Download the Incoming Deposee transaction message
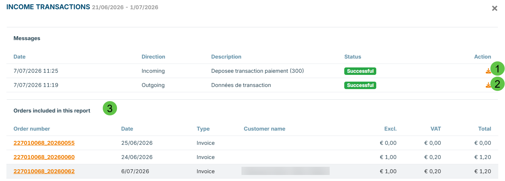The image size is (505, 181). click(488, 71)
